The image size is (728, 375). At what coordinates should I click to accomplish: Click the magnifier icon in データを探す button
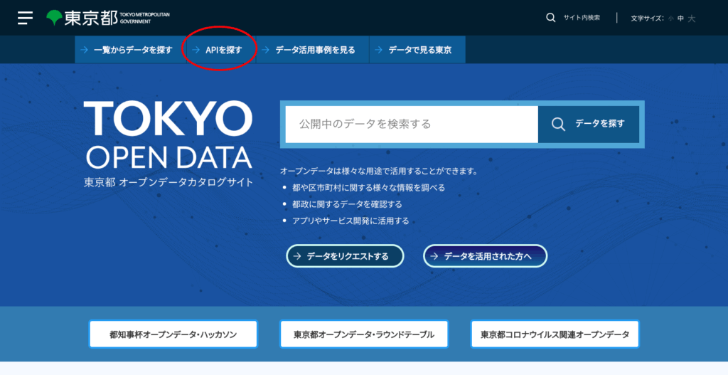pos(558,124)
